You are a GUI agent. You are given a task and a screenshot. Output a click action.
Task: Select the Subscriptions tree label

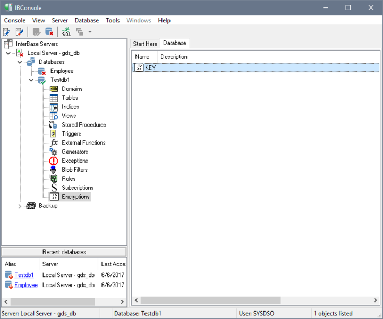(x=78, y=188)
